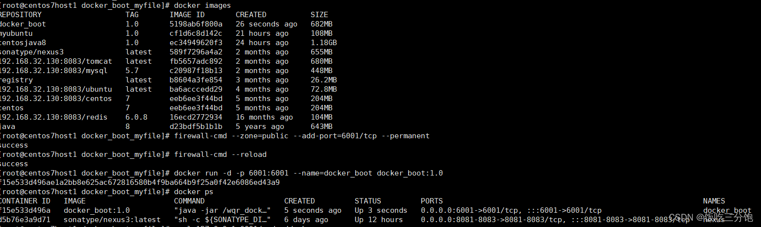Click container ID d5b76e3a9d71
The width and height of the screenshot is (761, 227).
coord(25,220)
